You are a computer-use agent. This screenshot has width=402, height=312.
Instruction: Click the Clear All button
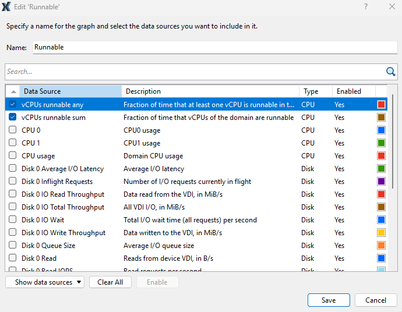pyautogui.click(x=110, y=282)
